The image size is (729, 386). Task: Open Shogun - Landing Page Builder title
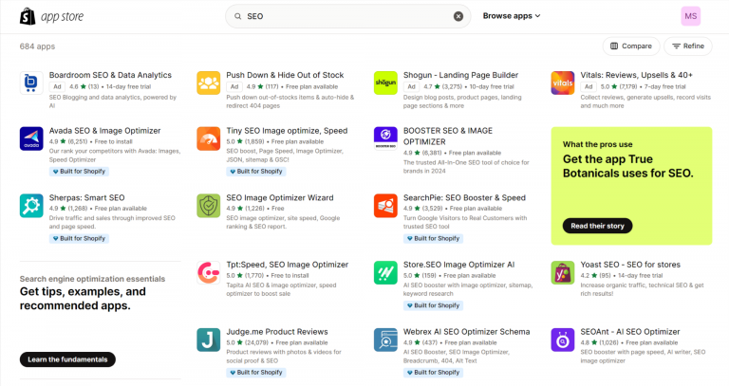[460, 75]
